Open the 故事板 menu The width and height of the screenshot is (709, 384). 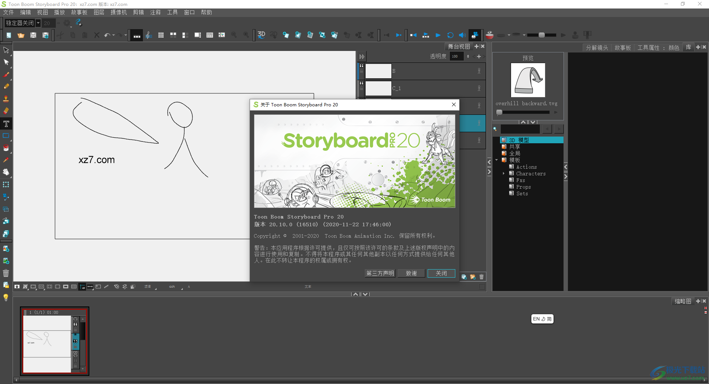click(79, 13)
